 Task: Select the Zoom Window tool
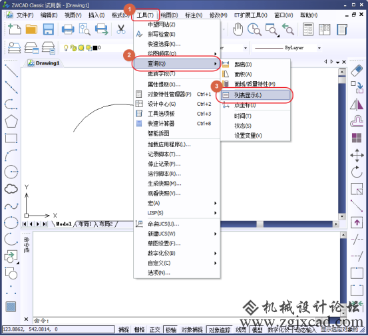[x=272, y=30]
